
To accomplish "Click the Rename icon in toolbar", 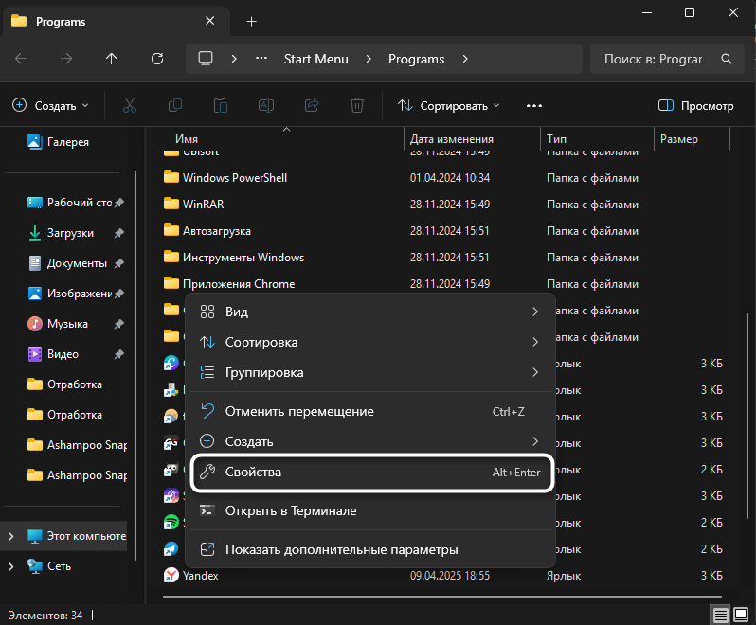I will pos(266,106).
